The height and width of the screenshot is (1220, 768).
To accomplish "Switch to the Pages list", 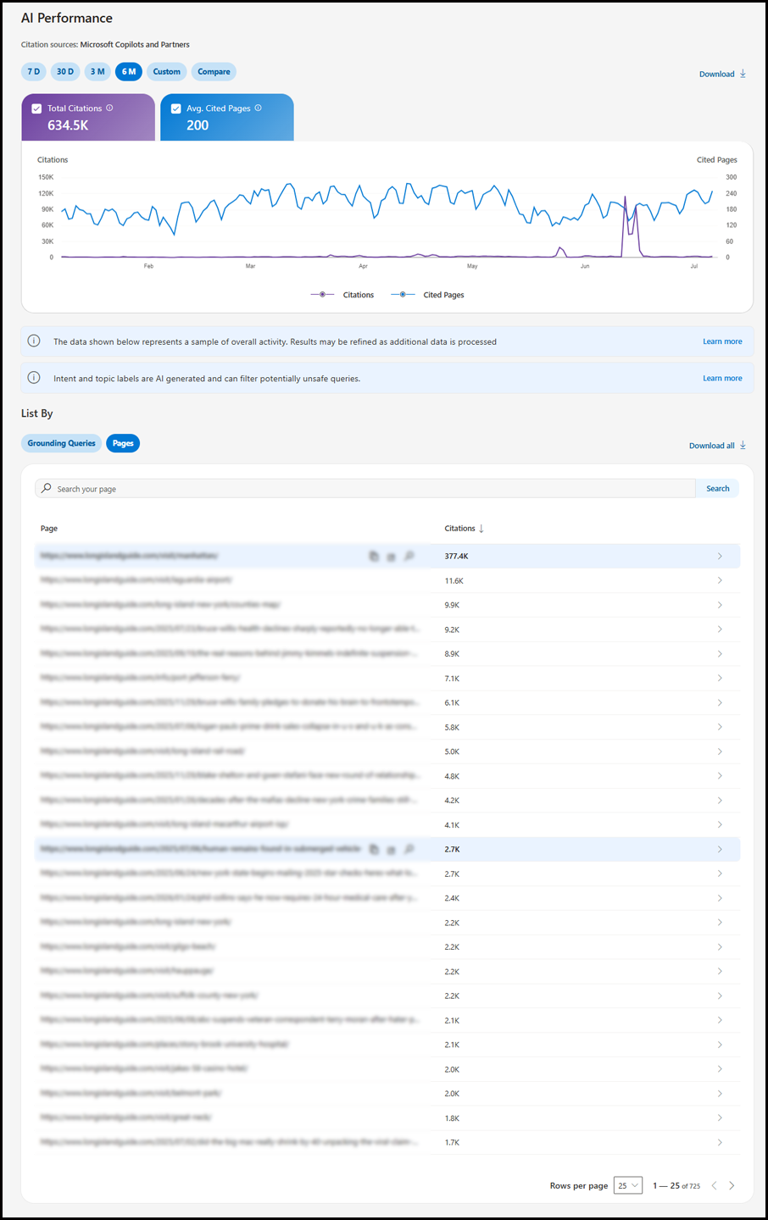I will (x=123, y=443).
